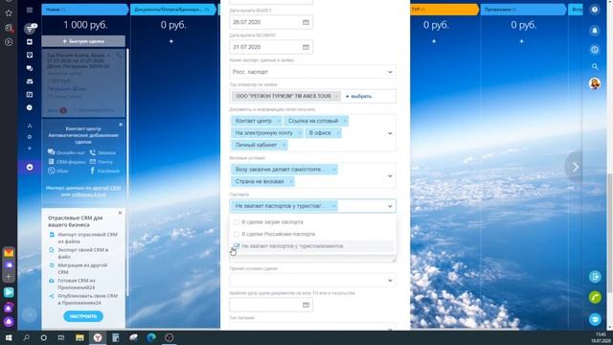This screenshot has width=613, height=345.
Task: Click empty deadline date input field
Action: point(271,305)
